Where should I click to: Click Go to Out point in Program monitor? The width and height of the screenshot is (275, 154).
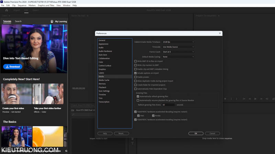click(267, 99)
